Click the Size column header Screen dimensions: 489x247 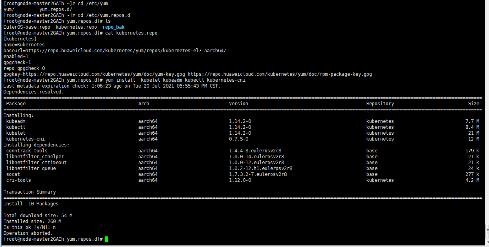(474, 104)
